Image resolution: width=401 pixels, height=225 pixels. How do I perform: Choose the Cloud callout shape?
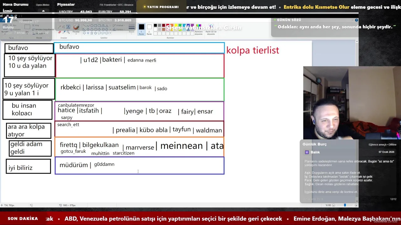[107, 33]
